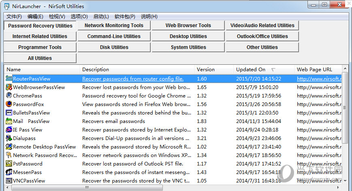
Task: Open the 启动(L) menu
Action: click(x=101, y=17)
